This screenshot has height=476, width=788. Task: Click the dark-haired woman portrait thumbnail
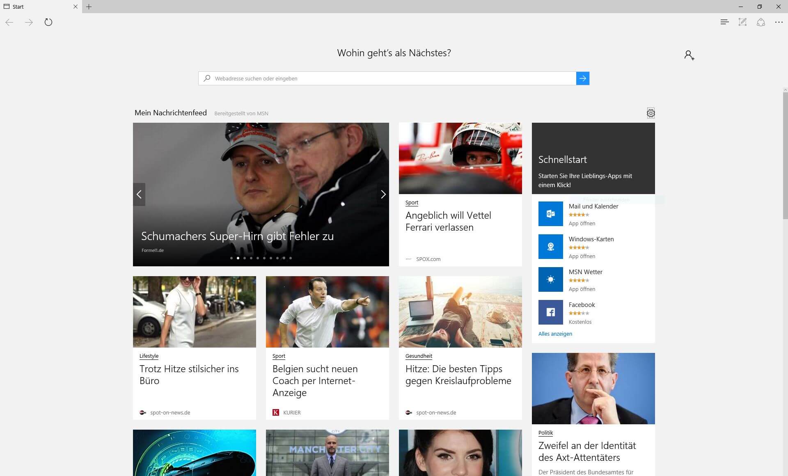460,453
